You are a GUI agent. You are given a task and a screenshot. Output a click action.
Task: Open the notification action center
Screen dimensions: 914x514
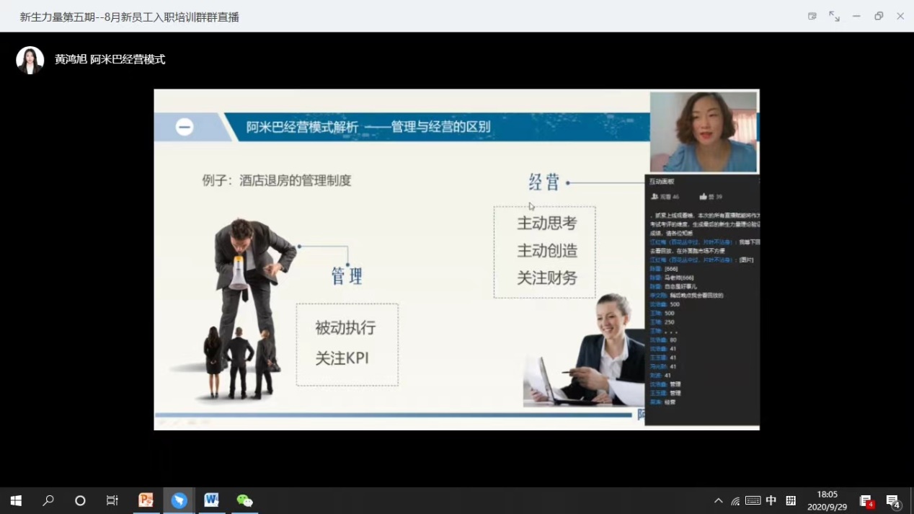[x=893, y=500]
